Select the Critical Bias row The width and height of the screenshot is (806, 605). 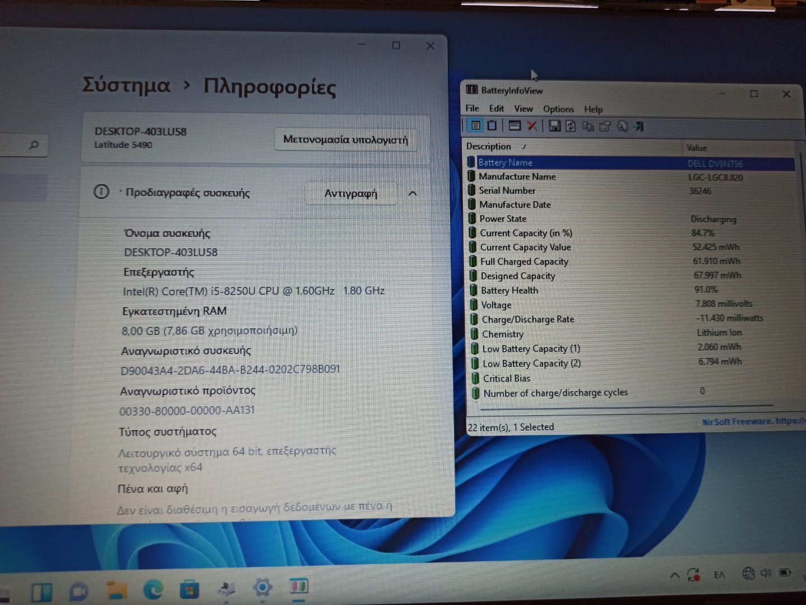click(x=636, y=378)
